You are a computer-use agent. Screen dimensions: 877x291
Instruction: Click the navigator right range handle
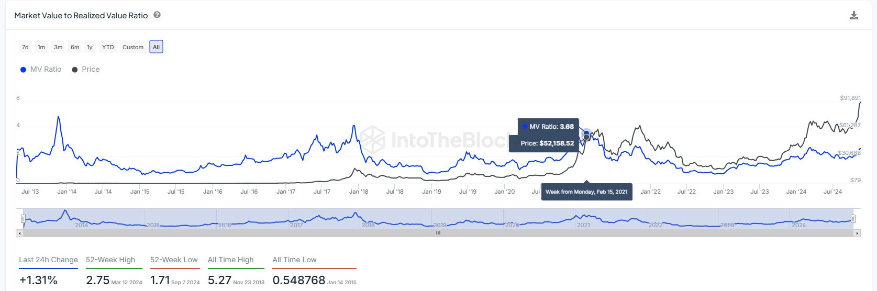[853, 219]
